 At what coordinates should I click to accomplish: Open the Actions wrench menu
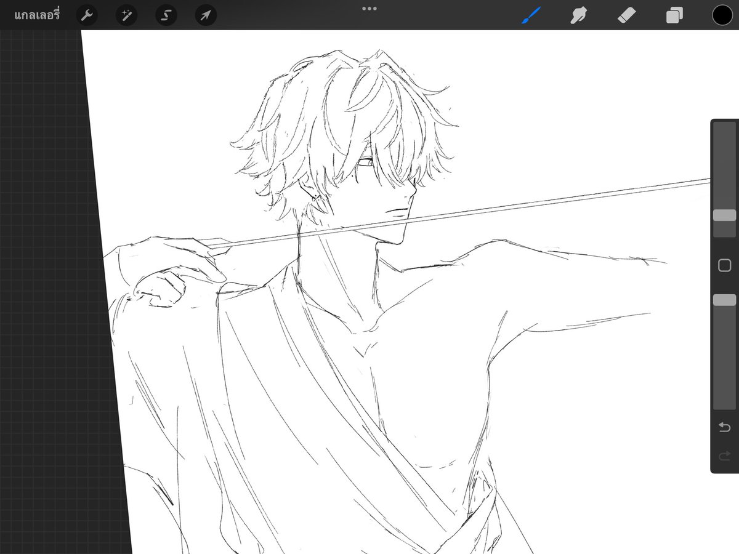click(x=87, y=15)
